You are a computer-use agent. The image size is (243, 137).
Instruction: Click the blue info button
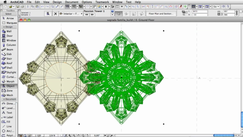[x=112, y=11]
